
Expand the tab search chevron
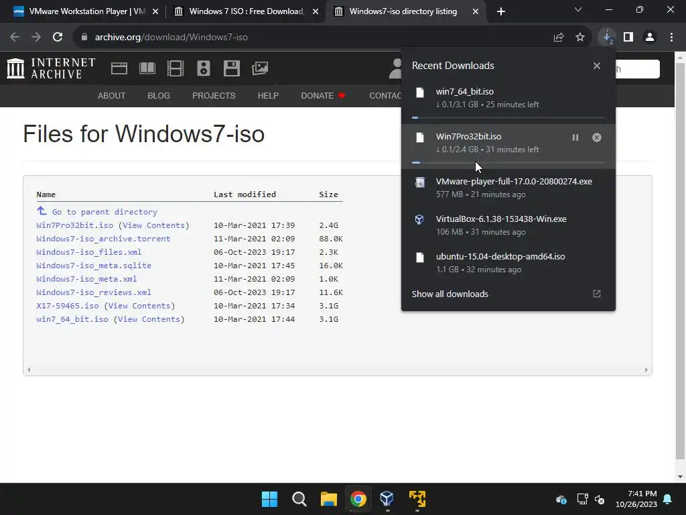pyautogui.click(x=578, y=9)
